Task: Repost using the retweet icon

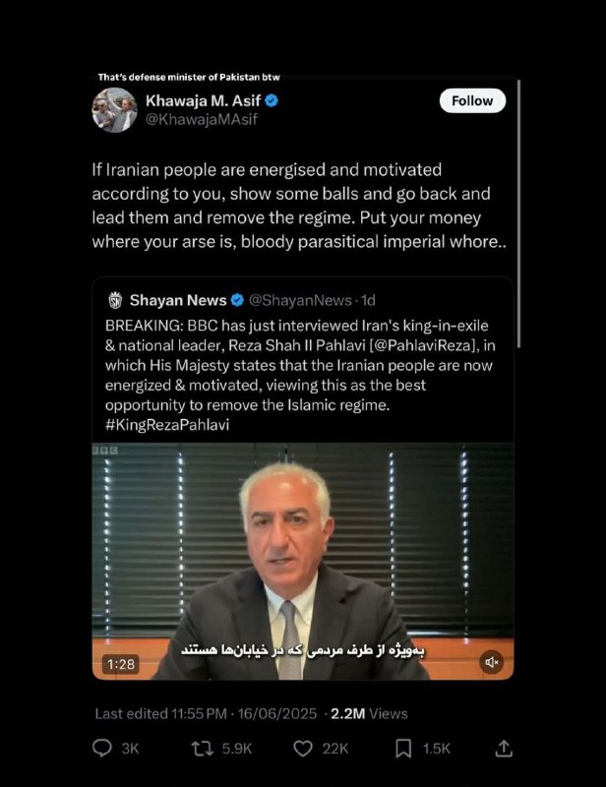Action: tap(203, 749)
